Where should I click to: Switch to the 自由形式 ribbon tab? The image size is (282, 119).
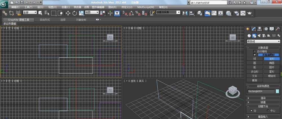click(45, 20)
